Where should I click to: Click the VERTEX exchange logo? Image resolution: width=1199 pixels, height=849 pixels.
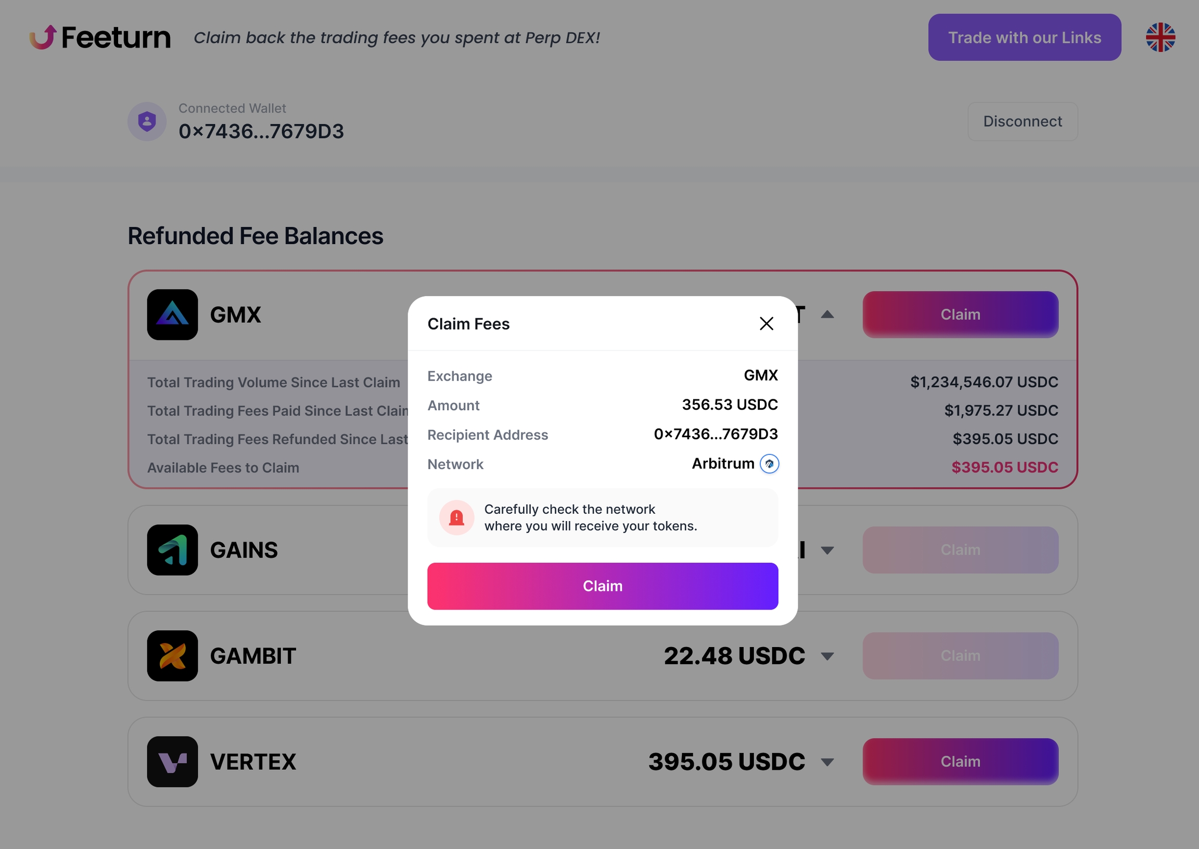pyautogui.click(x=172, y=762)
